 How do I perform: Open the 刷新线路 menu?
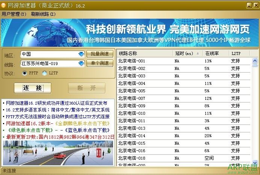(x=43, y=14)
